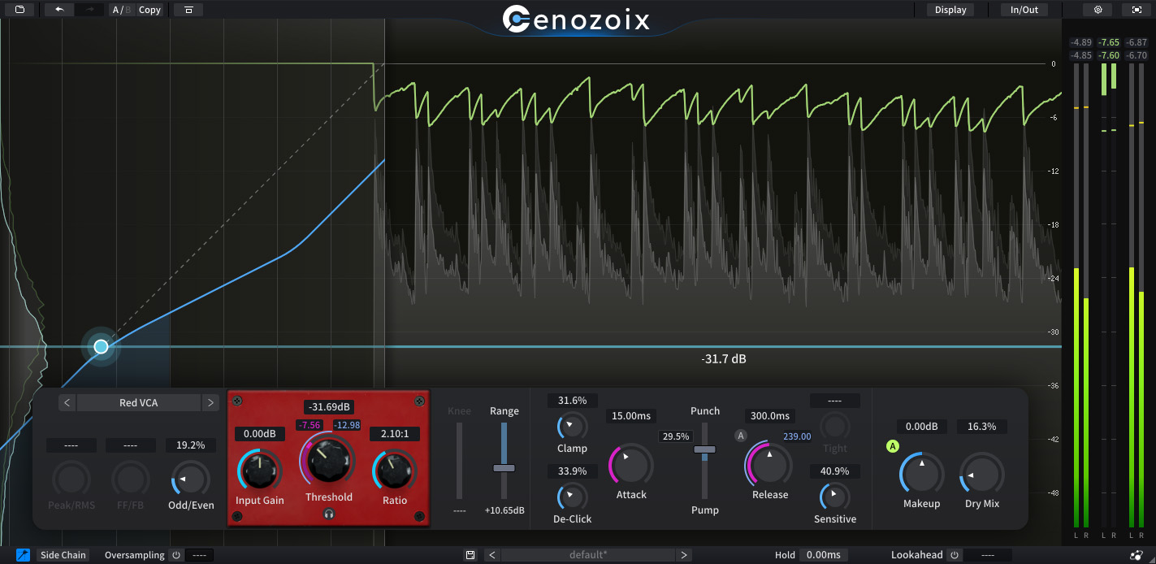Viewport: 1156px width, 564px height.
Task: Click the Makeup 0.00dB value field
Action: pos(922,427)
